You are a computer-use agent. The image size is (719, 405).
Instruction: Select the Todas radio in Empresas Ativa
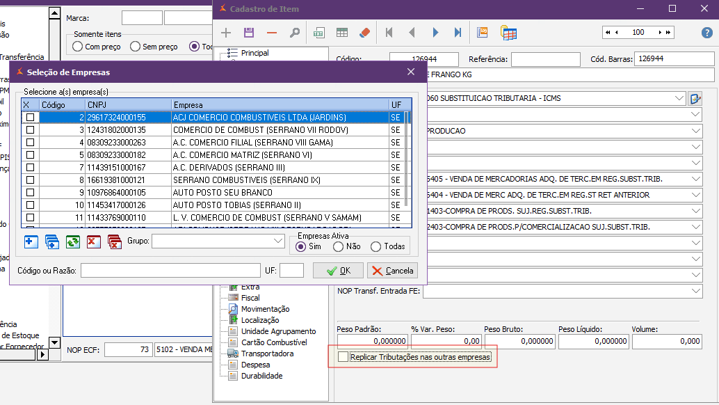point(376,246)
